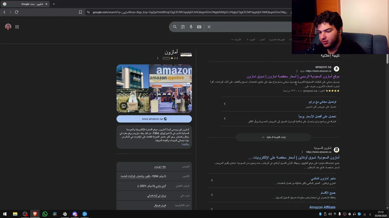Viewport: 389px width, 218px height.
Task: Open OBS Studio from the taskbar
Action: [25, 214]
